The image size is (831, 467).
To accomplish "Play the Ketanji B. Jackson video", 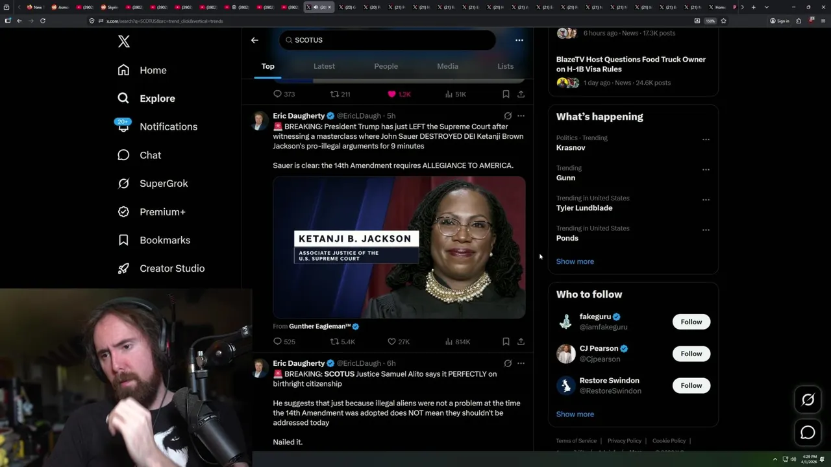I will [399, 247].
